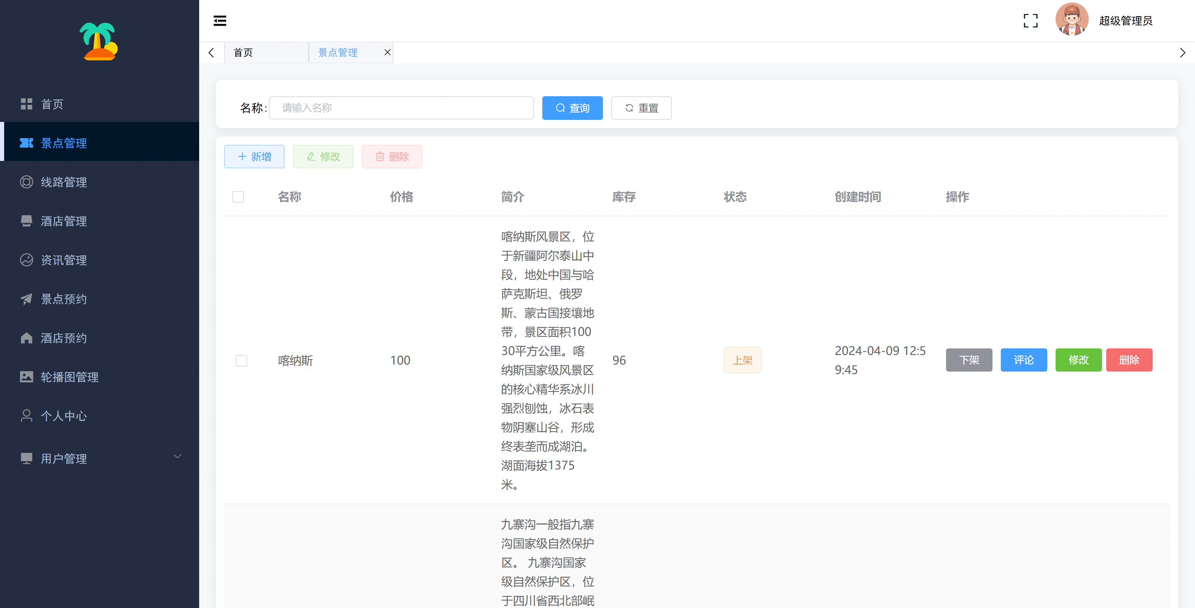Open 酒店管理 in the sidebar

[x=63, y=221]
